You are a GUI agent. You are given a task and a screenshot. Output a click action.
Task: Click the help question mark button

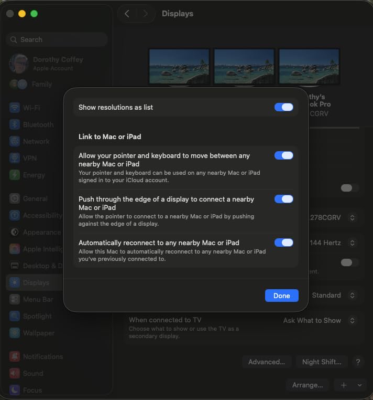point(358,362)
